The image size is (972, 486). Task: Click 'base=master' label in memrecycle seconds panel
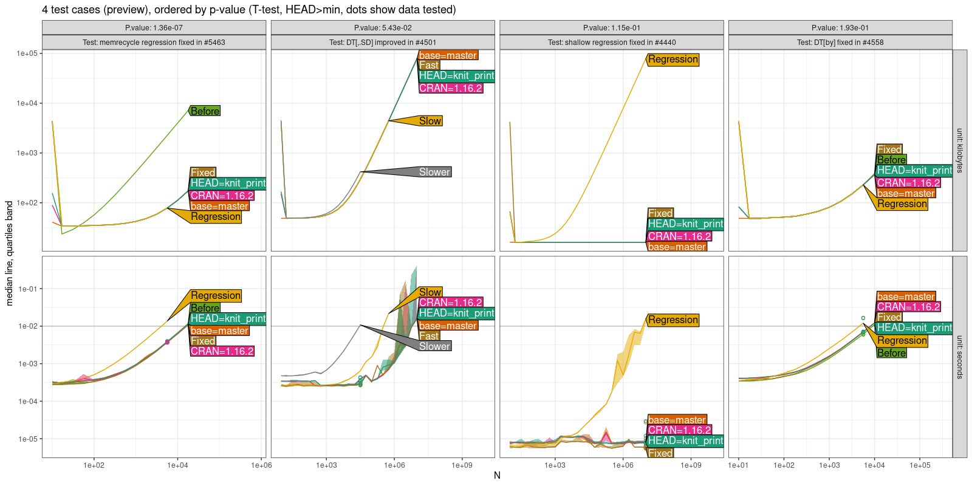coord(219,331)
